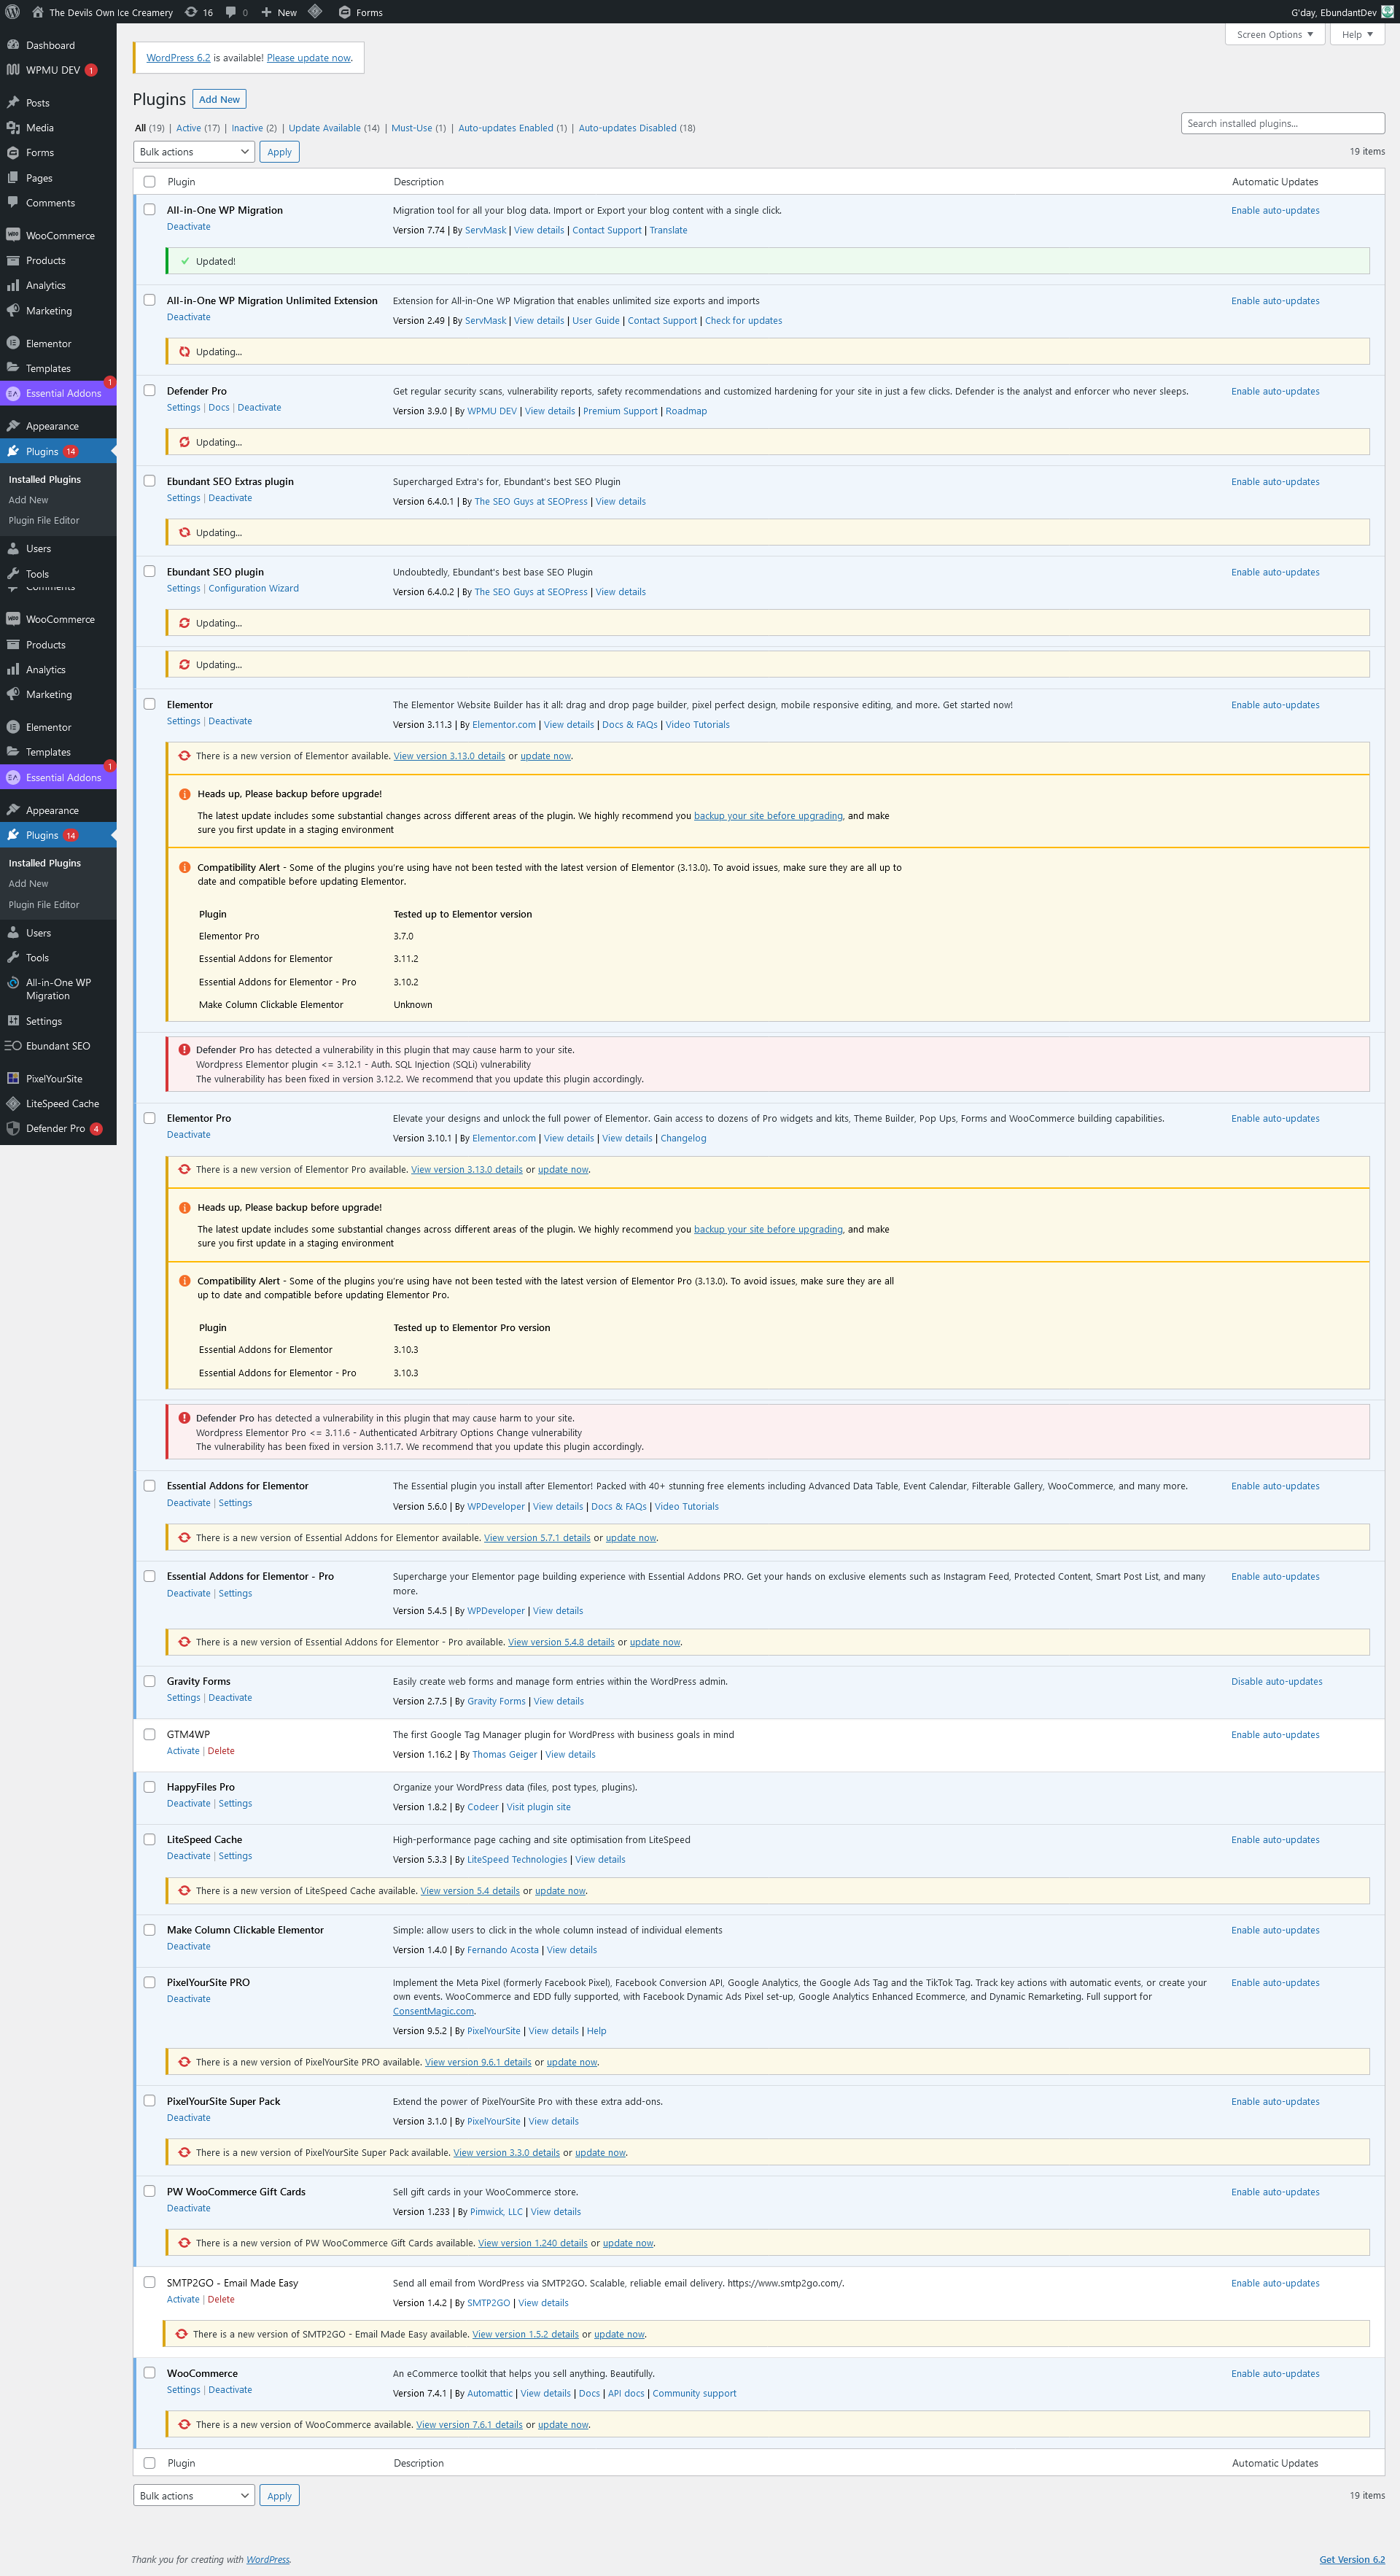
Task: Open the Dashboard icon in sidebar
Action: (13, 45)
